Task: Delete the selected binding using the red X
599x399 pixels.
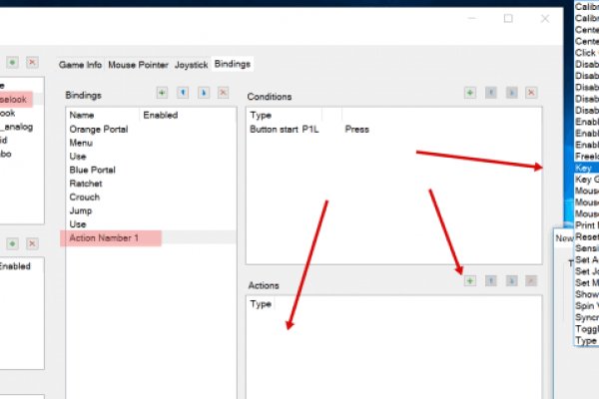Action: tap(224, 93)
